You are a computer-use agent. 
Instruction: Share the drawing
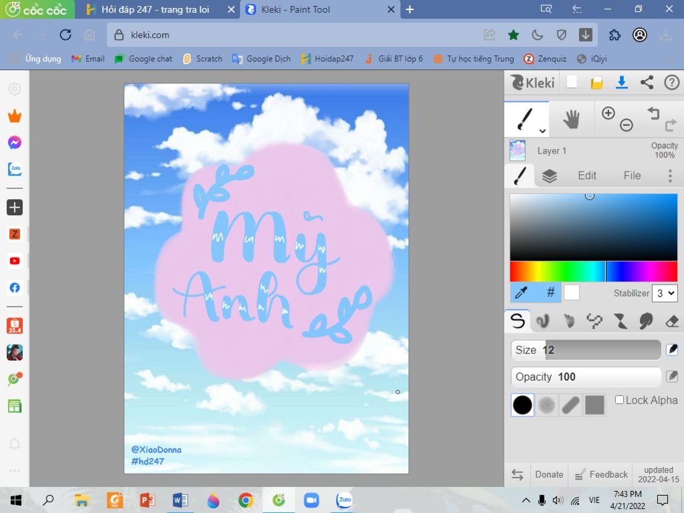(x=647, y=82)
